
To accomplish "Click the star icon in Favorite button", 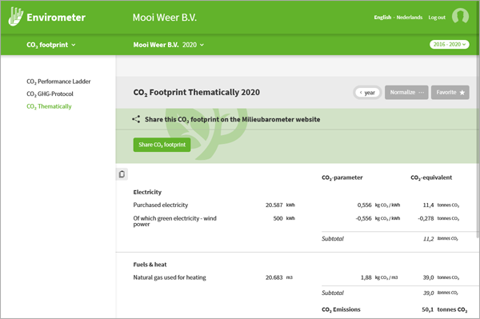I will pyautogui.click(x=462, y=93).
